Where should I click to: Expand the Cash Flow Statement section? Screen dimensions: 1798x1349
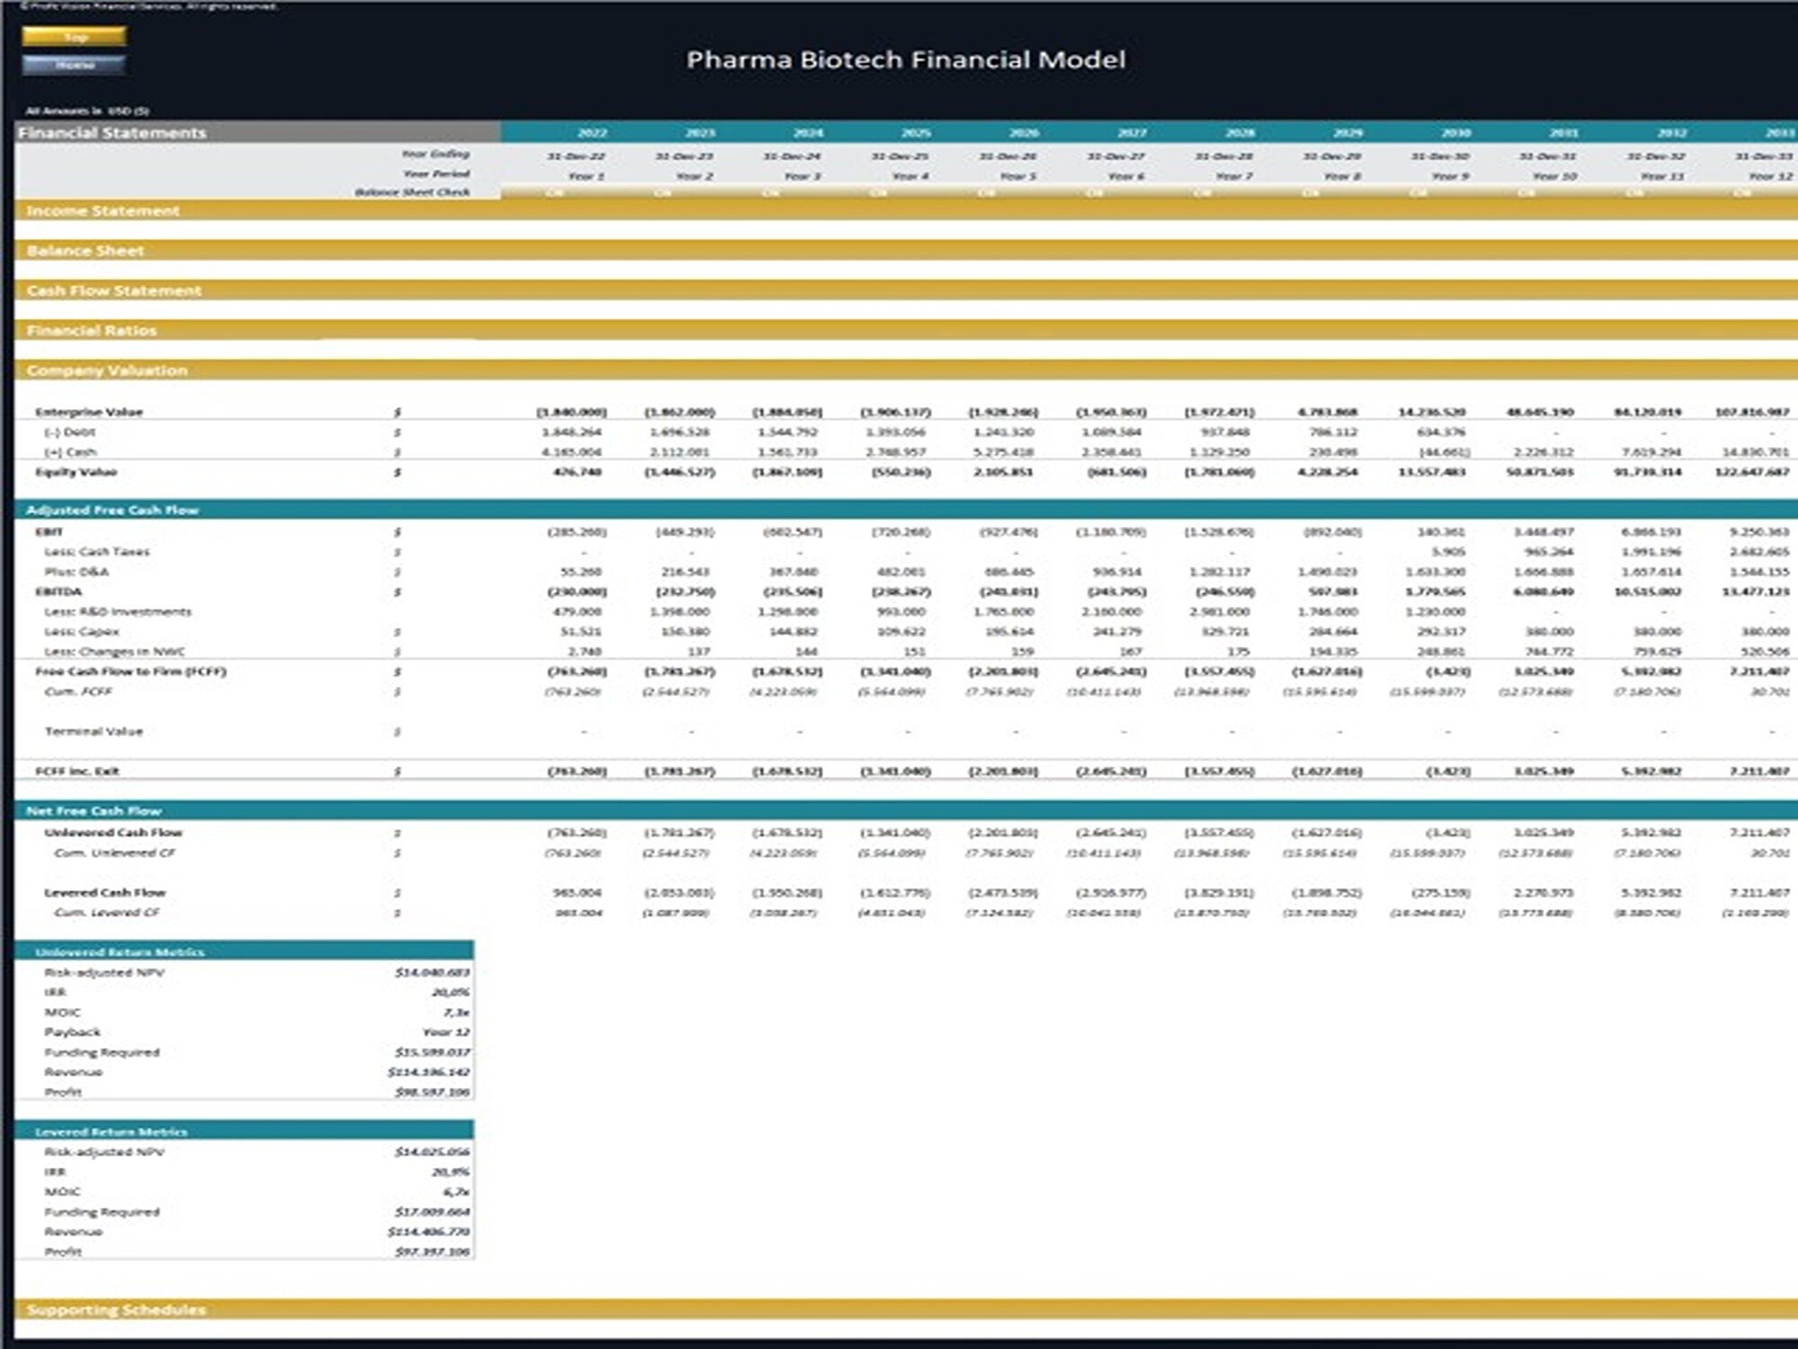(x=111, y=290)
